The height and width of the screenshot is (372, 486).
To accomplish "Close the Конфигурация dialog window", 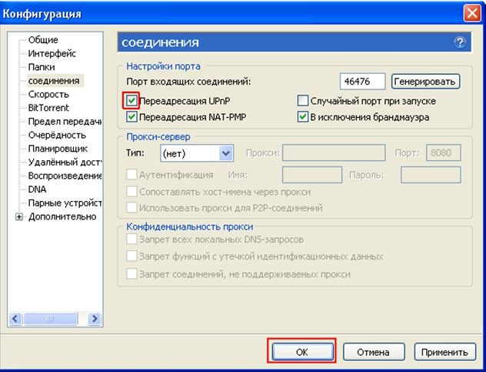I will tap(472, 12).
